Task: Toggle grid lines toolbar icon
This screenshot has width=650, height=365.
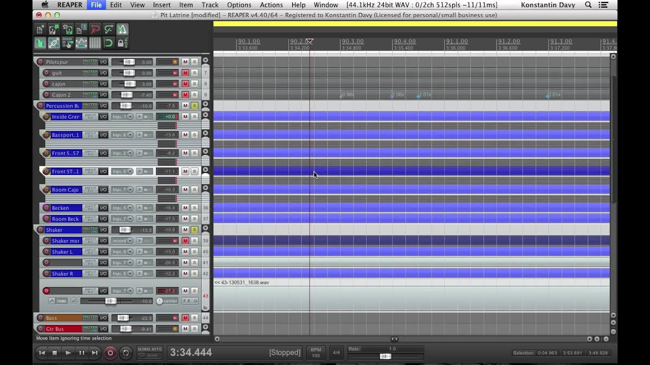Action: coord(95,43)
